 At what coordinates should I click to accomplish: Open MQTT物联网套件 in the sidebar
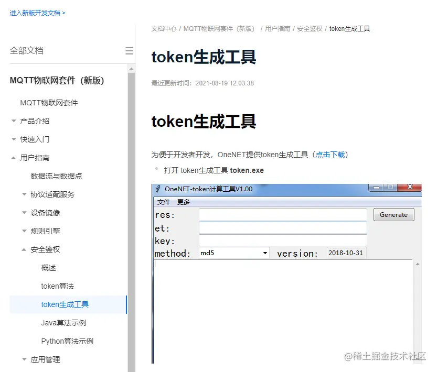49,103
